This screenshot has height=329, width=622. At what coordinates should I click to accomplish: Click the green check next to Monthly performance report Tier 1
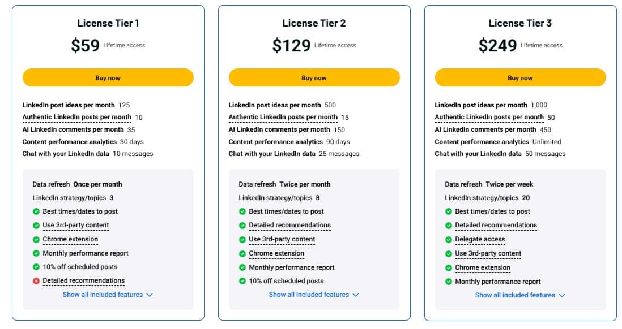[x=37, y=253]
